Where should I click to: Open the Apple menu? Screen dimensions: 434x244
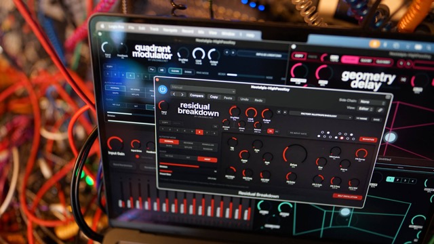click(102, 26)
